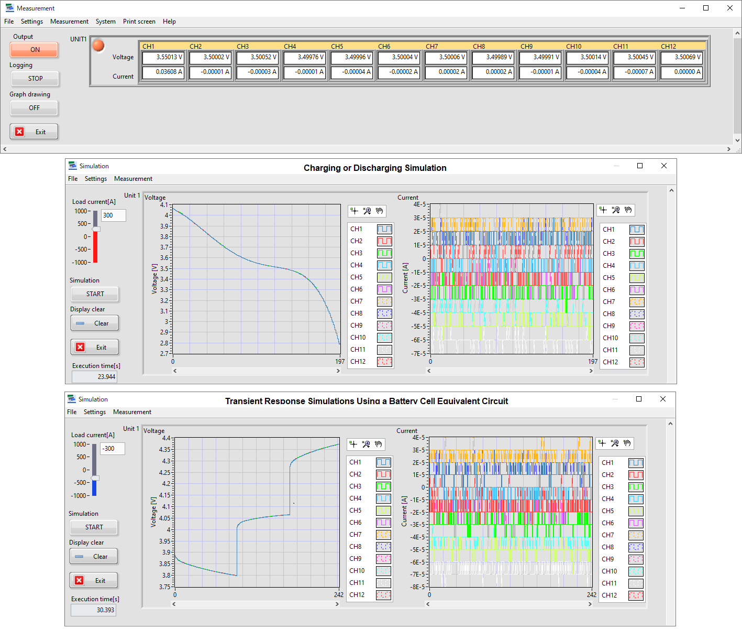Click Exit in Charging Simulation window
Image resolution: width=742 pixels, height=629 pixels.
click(x=95, y=348)
